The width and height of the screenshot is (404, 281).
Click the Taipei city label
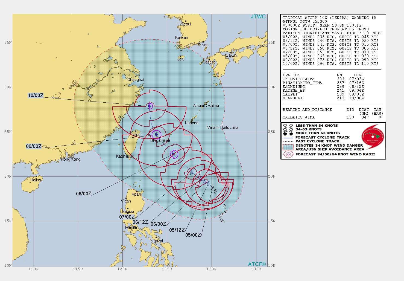(x=136, y=135)
